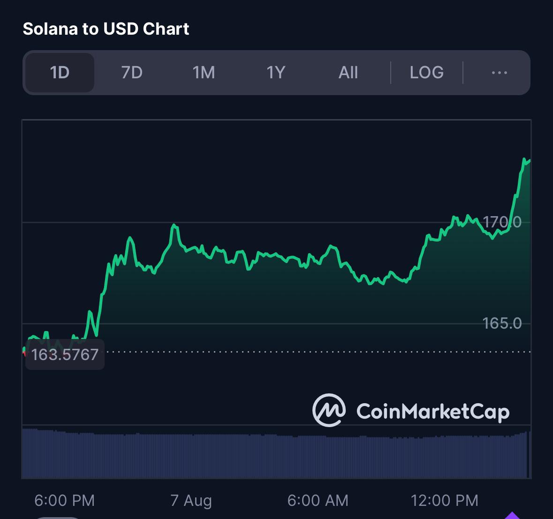Click the volume bars below the chart
553x519 pixels.
pos(276,453)
